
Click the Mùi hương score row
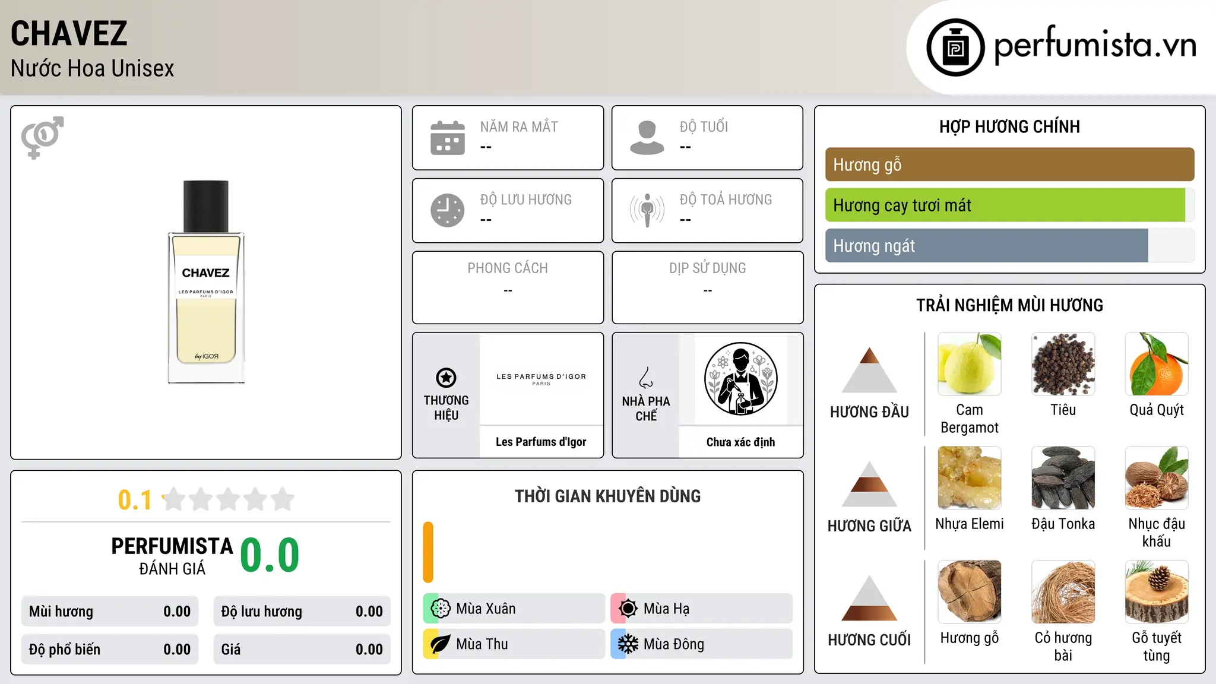pos(110,612)
